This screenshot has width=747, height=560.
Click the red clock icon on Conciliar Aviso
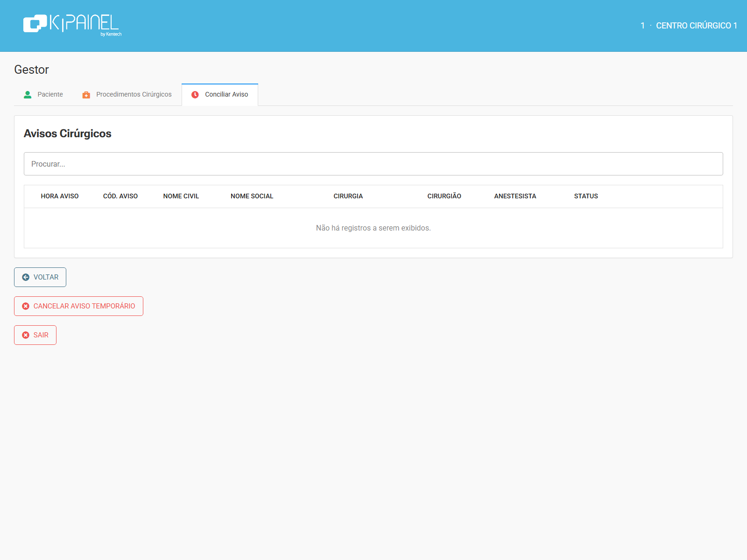(195, 95)
